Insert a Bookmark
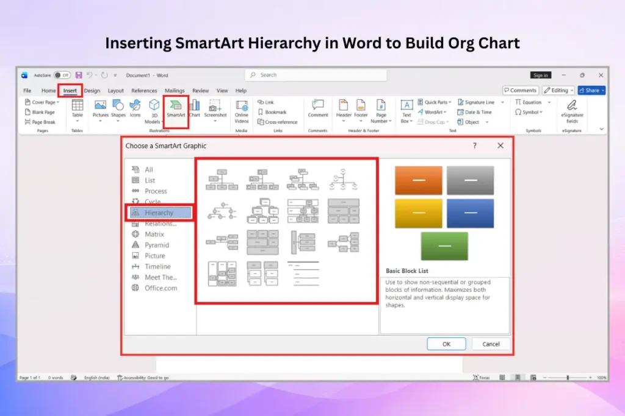 (x=272, y=112)
